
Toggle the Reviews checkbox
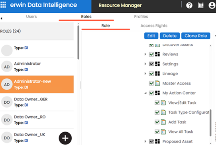tap(151, 54)
